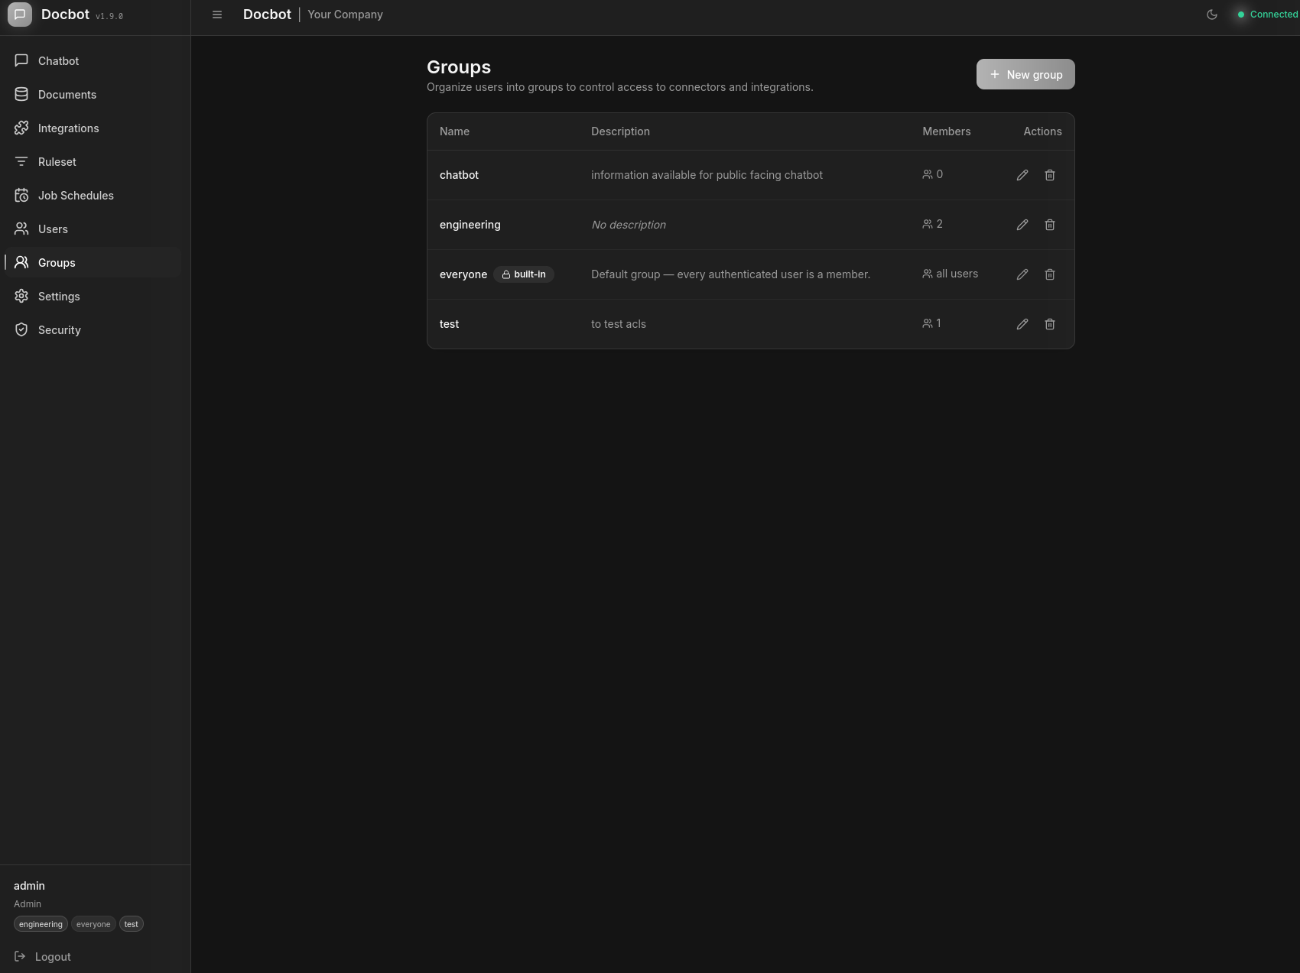Click test group members count 1

click(932, 323)
